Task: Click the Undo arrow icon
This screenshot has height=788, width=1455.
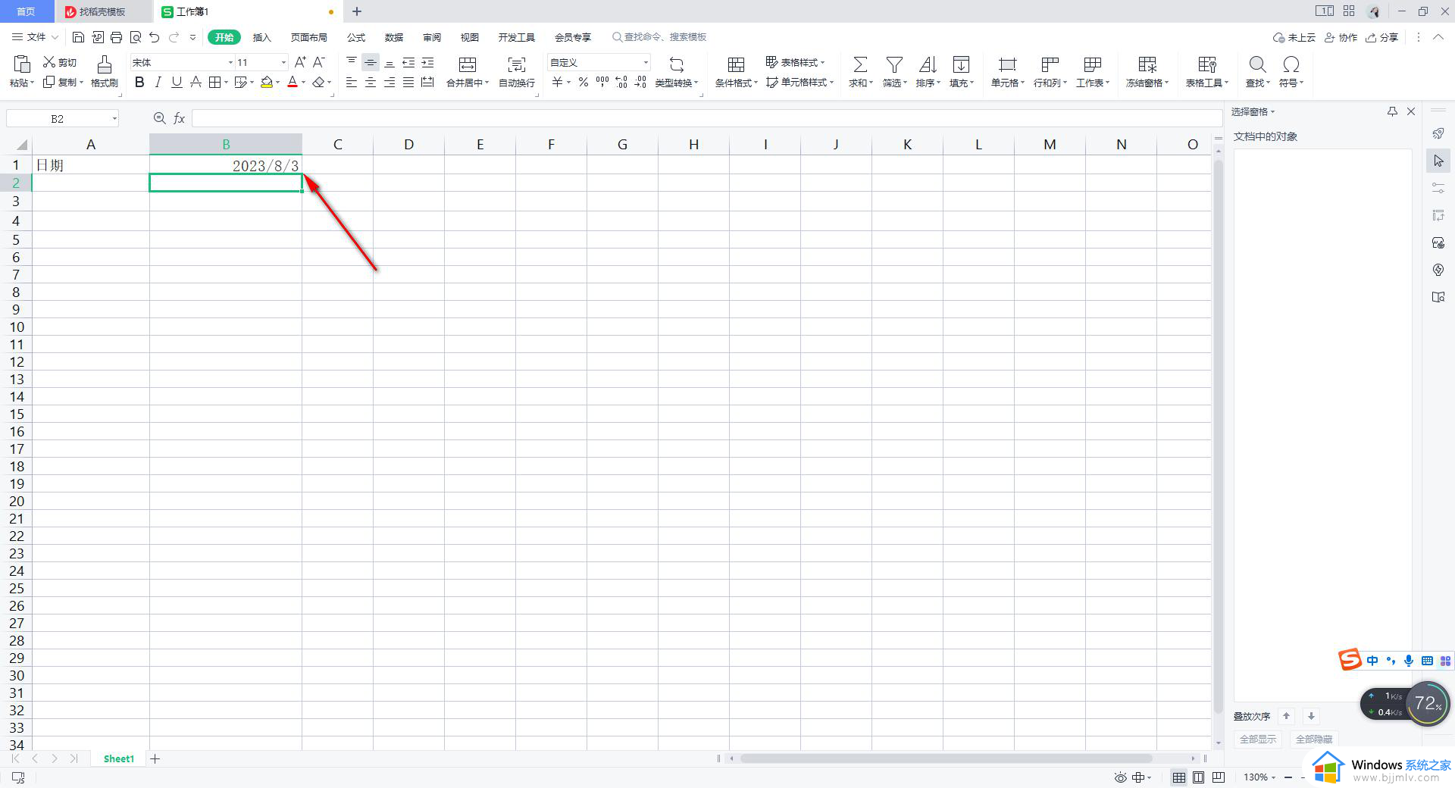Action: tap(155, 37)
